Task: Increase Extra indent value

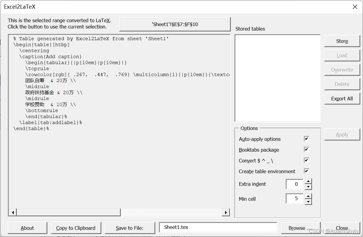Action: [308, 181]
